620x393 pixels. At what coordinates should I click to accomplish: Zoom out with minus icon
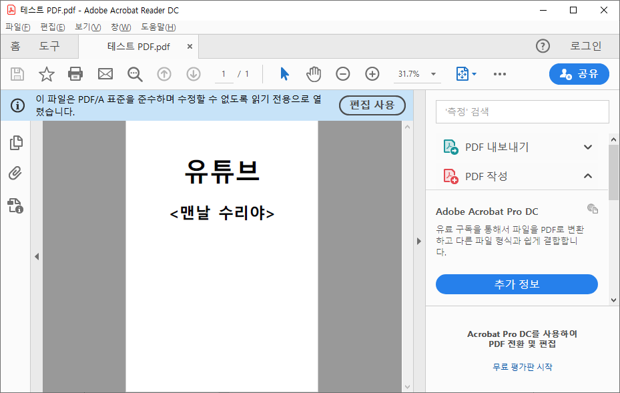point(343,74)
